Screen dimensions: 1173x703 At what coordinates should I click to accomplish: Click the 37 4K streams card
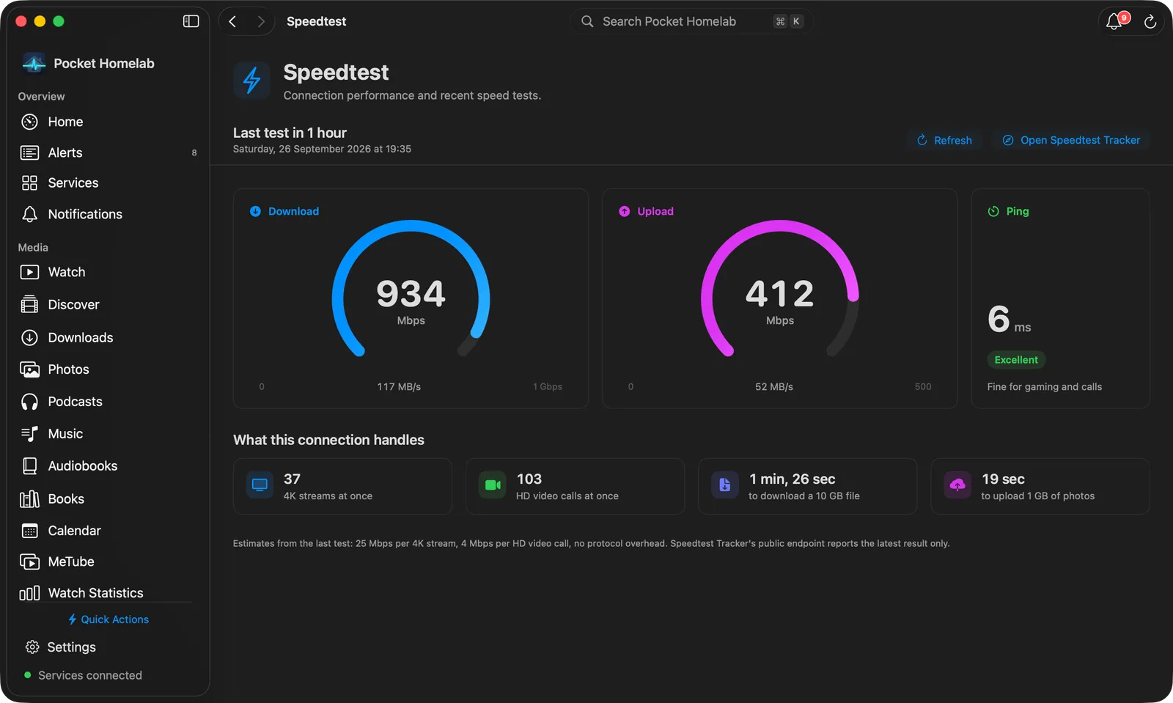[342, 486]
